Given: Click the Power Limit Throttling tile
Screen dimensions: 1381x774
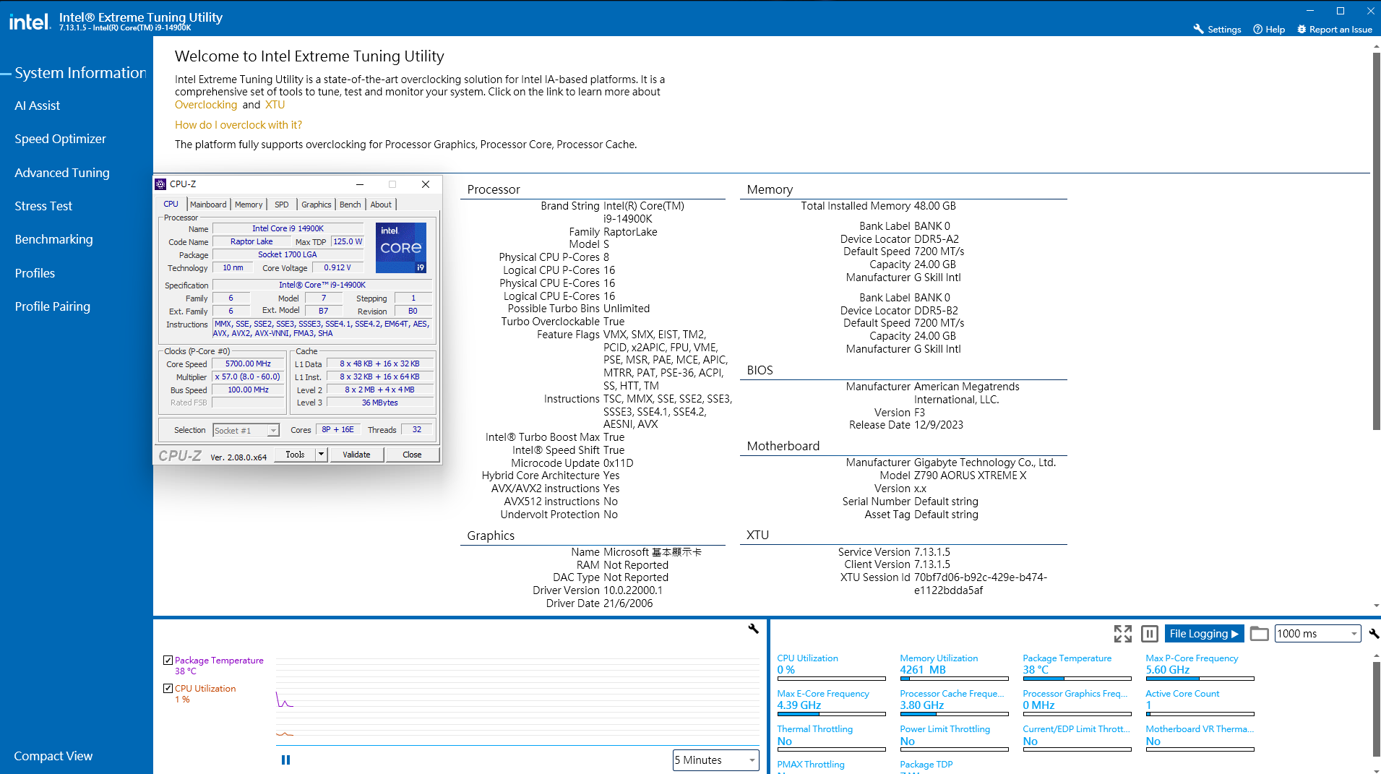Looking at the screenshot, I should coord(954,738).
